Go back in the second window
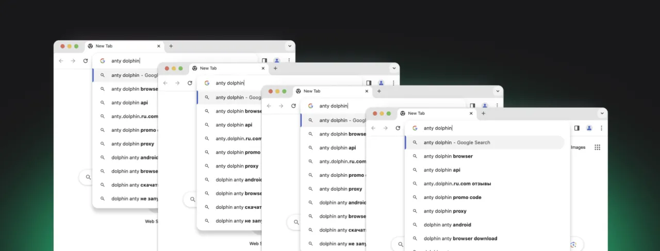660x251 pixels. click(x=166, y=83)
